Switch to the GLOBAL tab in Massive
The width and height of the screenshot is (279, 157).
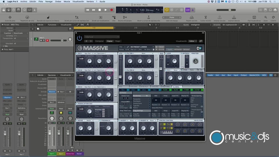tap(176, 87)
